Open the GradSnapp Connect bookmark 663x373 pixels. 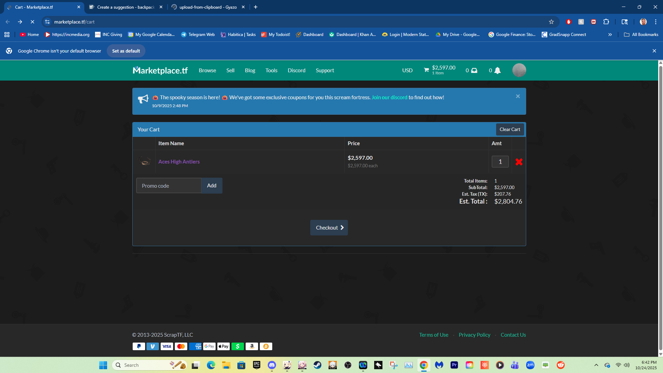tap(564, 35)
